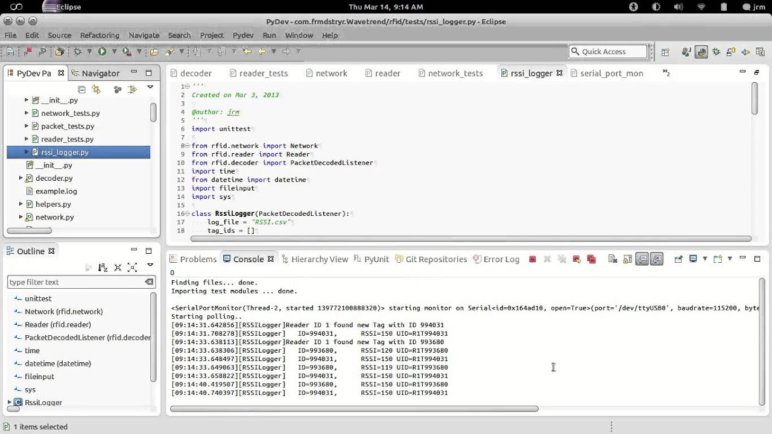This screenshot has width=772, height=434.
Task: Open the Display Selected Console dropdown arrow
Action: pyautogui.click(x=705, y=259)
